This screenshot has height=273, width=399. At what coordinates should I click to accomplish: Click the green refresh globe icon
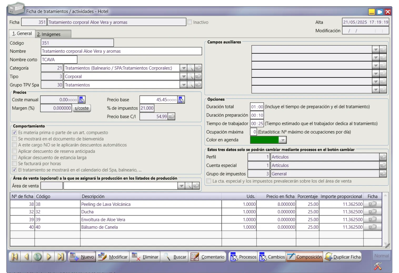(38, 257)
